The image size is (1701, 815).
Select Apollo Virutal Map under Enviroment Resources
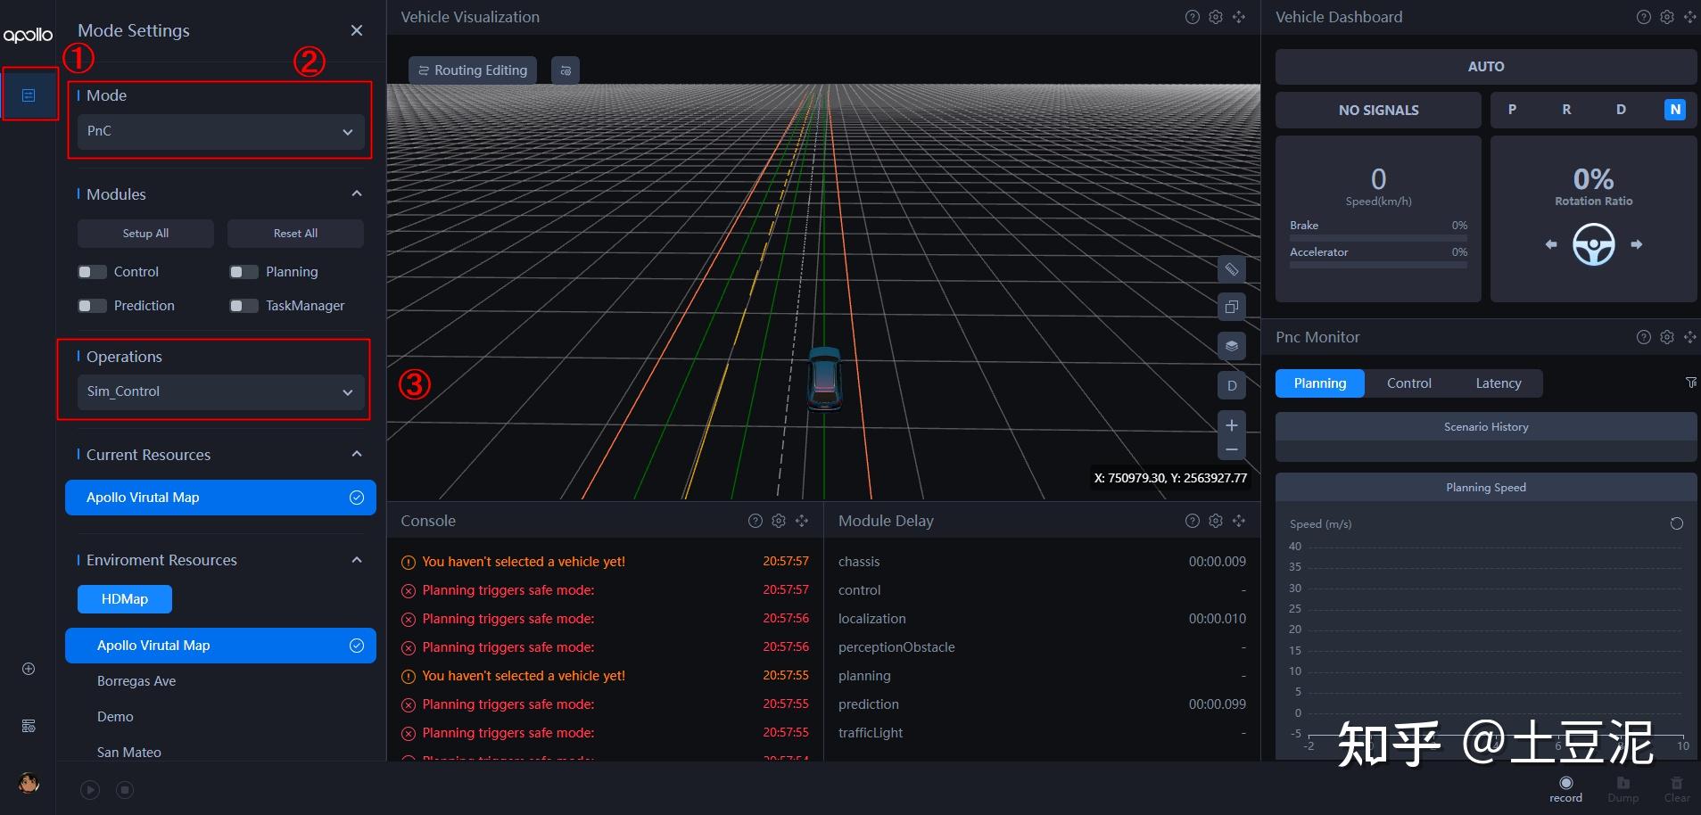[x=220, y=646]
